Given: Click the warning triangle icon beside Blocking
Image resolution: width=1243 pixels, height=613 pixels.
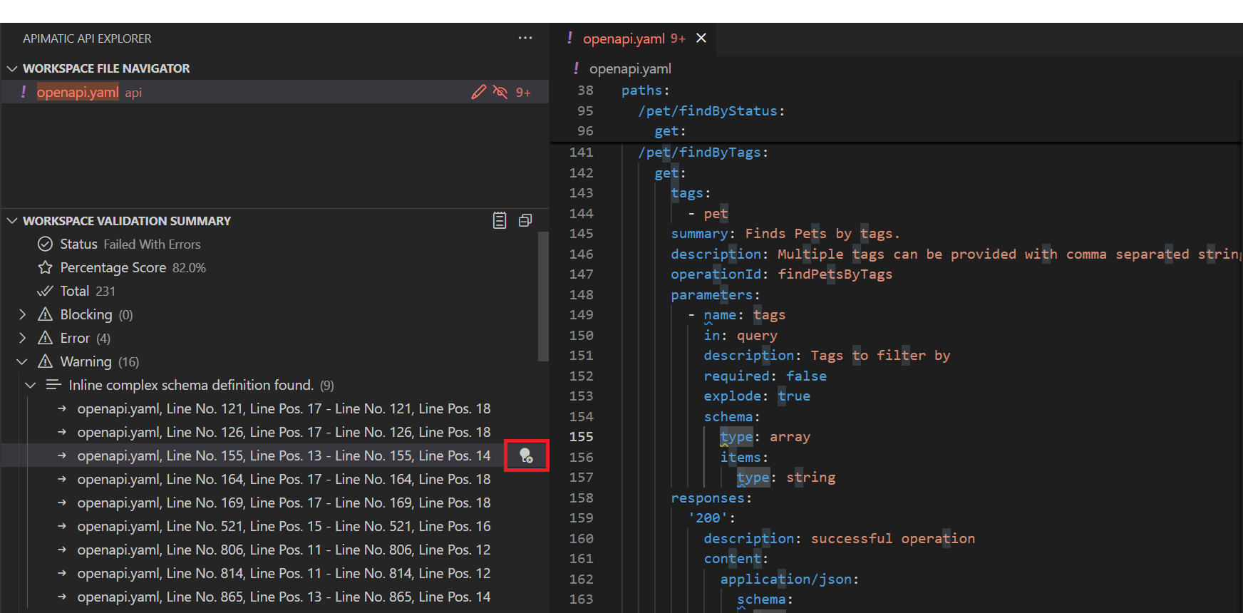Looking at the screenshot, I should (45, 314).
